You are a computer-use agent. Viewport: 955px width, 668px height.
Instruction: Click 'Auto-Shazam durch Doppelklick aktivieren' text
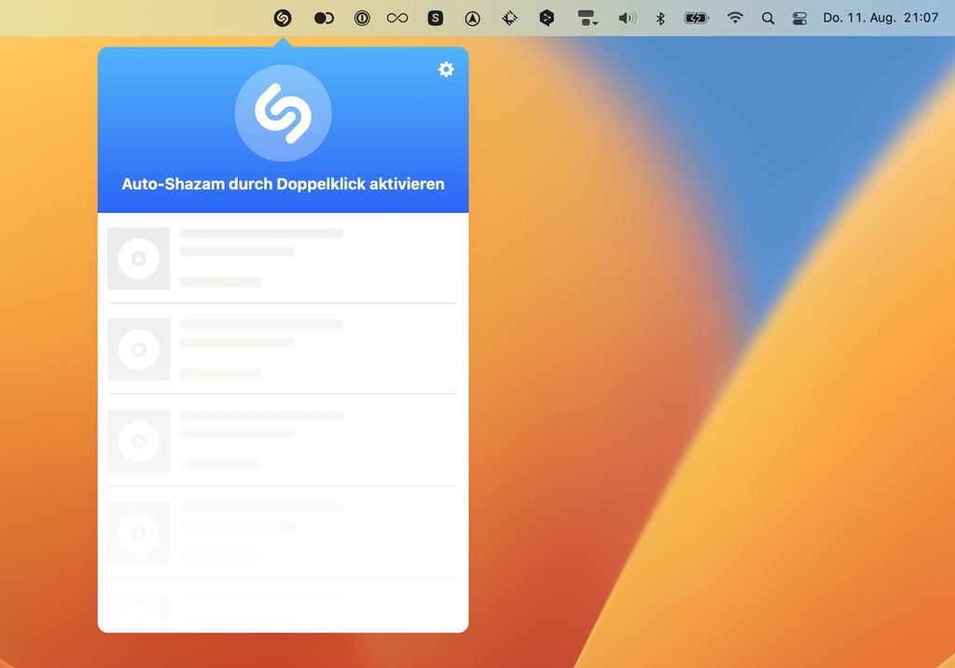point(283,184)
